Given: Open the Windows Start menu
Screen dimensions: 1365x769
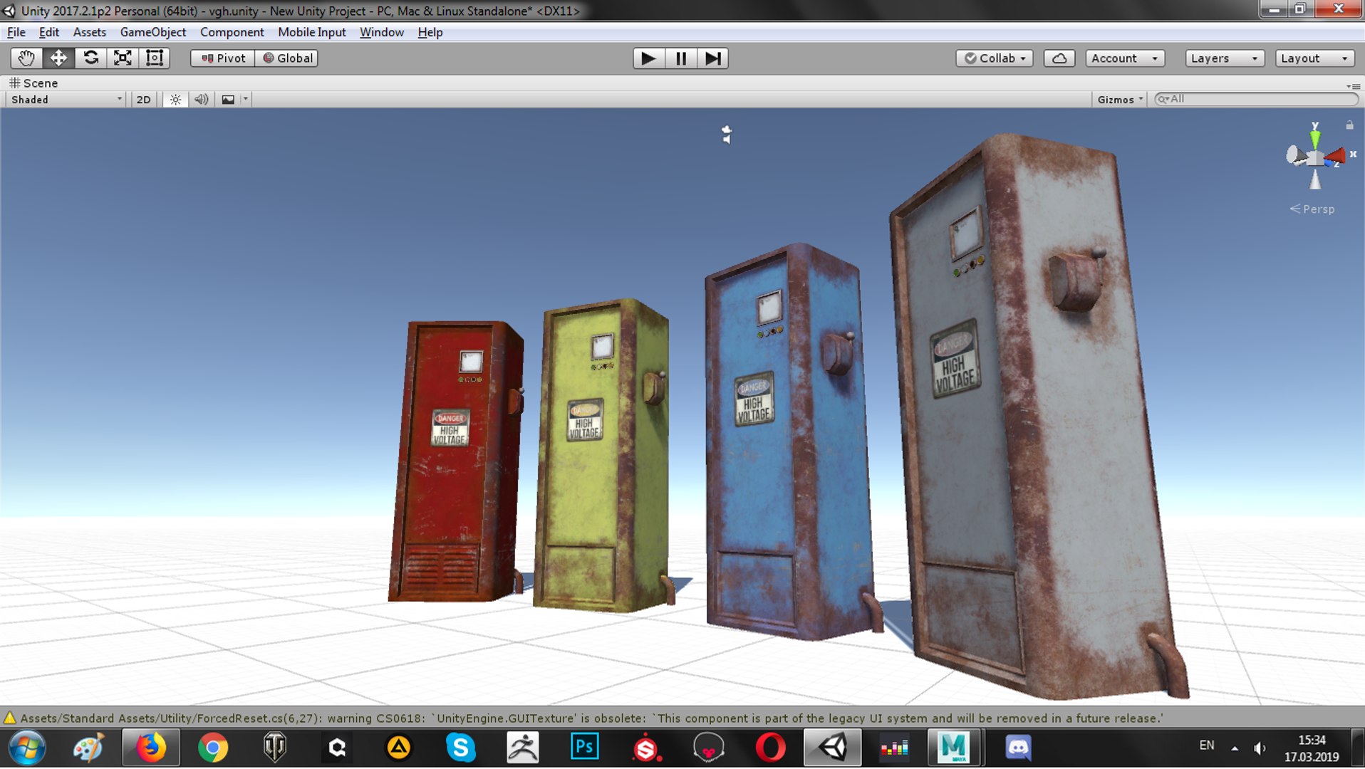Looking at the screenshot, I should click(x=27, y=748).
